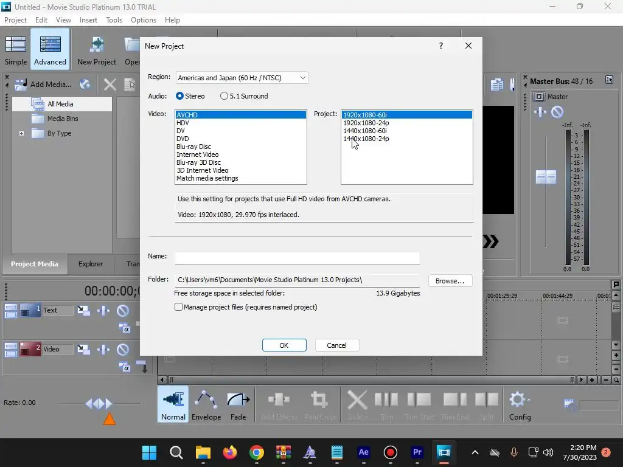
Task: Click the Browse... button
Action: coord(450,281)
